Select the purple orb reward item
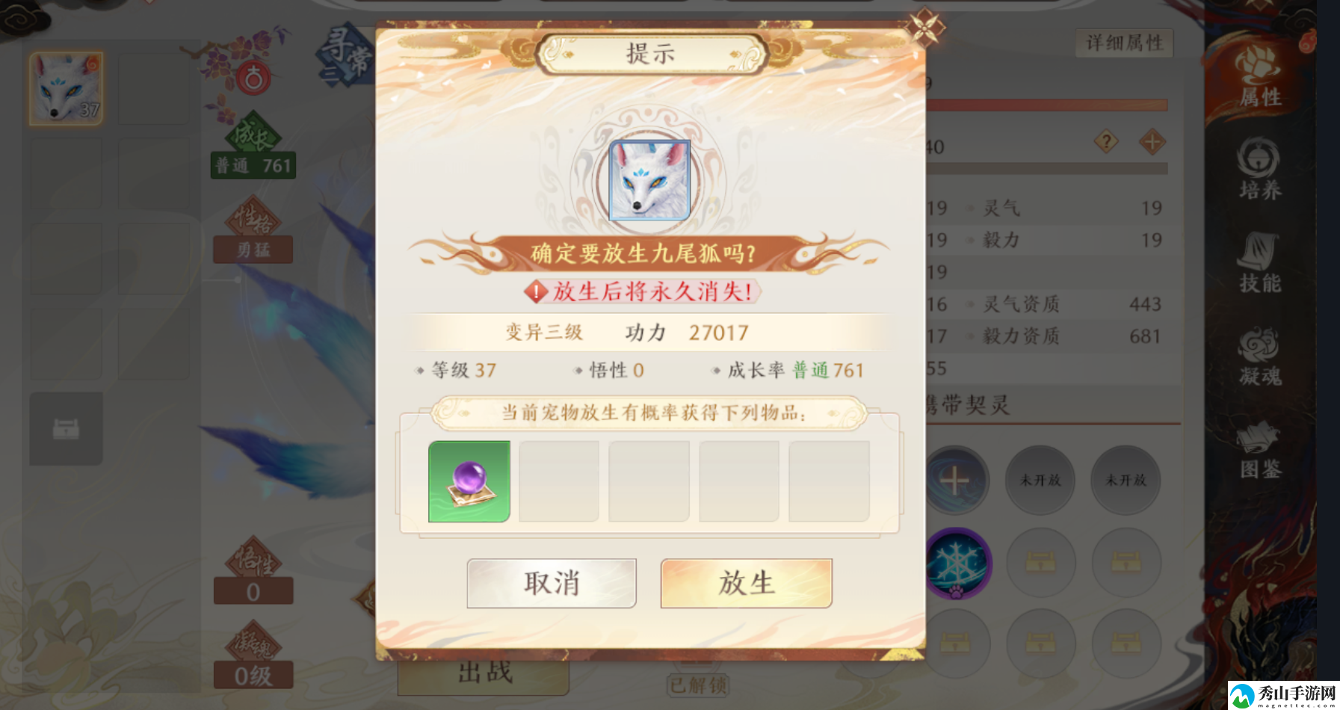 (469, 481)
